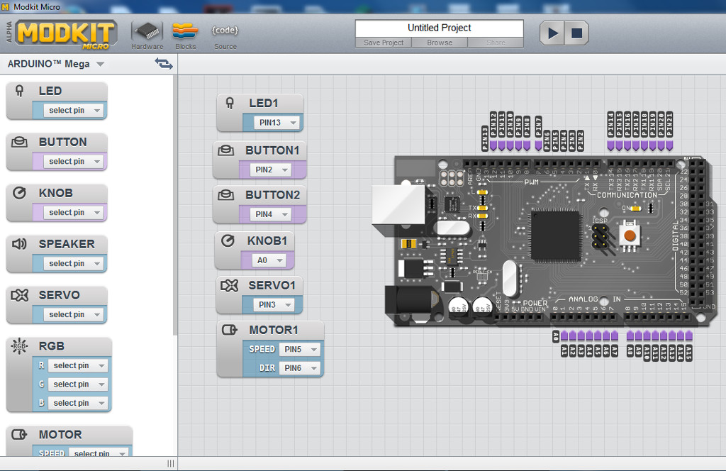Click the PIN13 label above the board
This screenshot has height=471, width=726.
tap(485, 138)
